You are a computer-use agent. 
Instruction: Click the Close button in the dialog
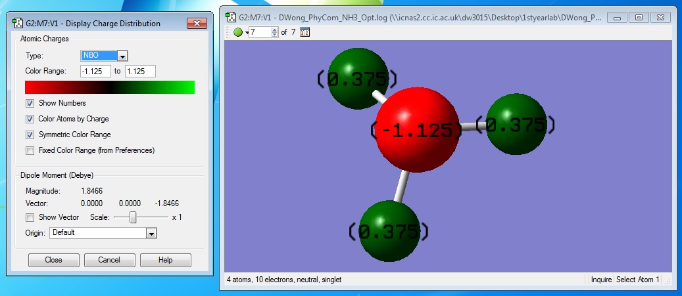tap(53, 260)
